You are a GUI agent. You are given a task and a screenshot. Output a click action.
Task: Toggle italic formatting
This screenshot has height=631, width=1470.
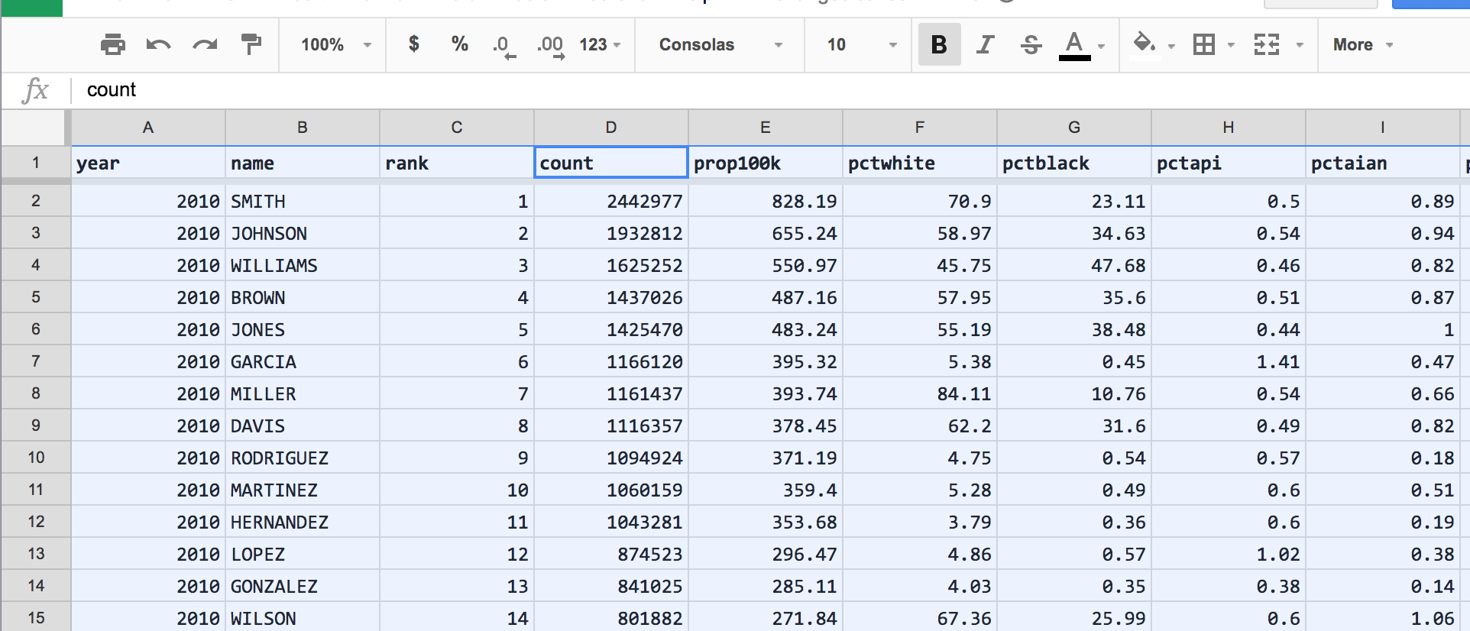click(986, 44)
